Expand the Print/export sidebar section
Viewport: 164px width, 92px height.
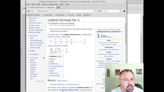click(28, 54)
